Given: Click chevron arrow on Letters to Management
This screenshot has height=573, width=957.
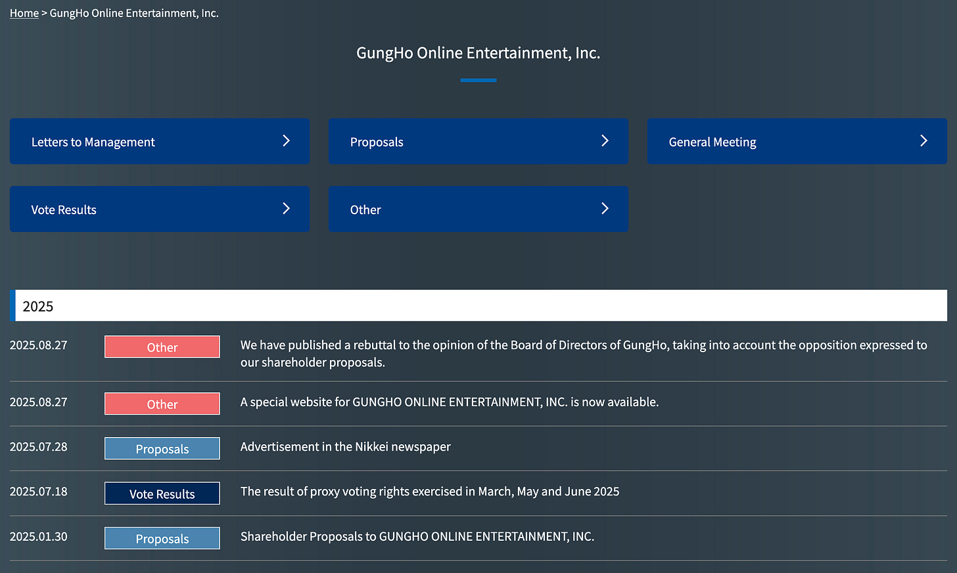Looking at the screenshot, I should (286, 141).
